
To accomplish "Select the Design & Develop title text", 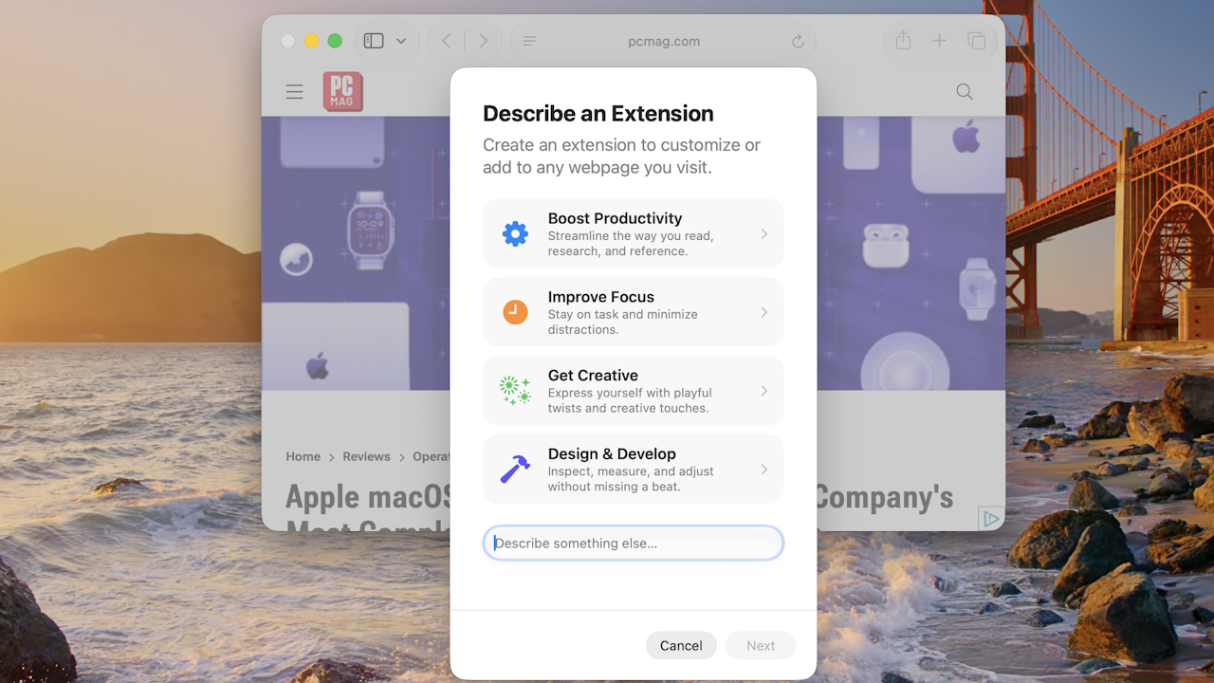I will point(612,454).
